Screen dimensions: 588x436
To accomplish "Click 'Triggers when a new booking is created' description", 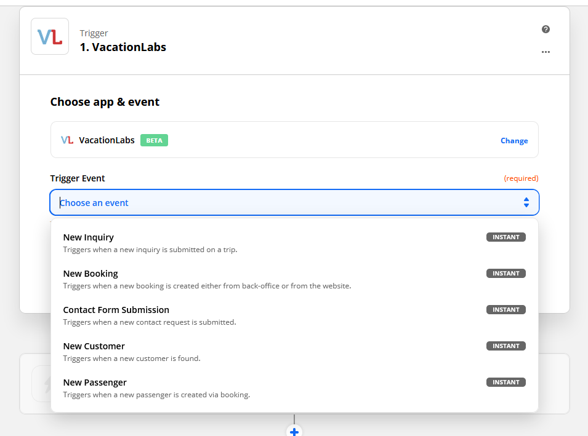I will tap(207, 286).
